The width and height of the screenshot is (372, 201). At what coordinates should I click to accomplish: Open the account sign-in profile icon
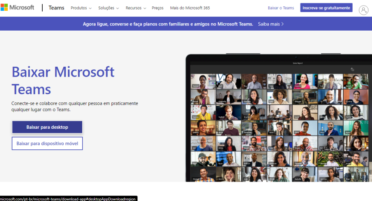(x=363, y=10)
